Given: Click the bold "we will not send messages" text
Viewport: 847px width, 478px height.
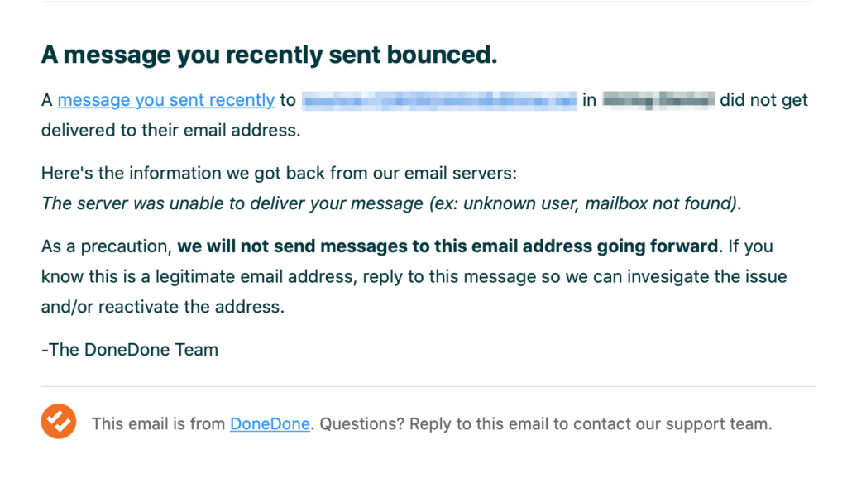Looking at the screenshot, I should (x=447, y=246).
